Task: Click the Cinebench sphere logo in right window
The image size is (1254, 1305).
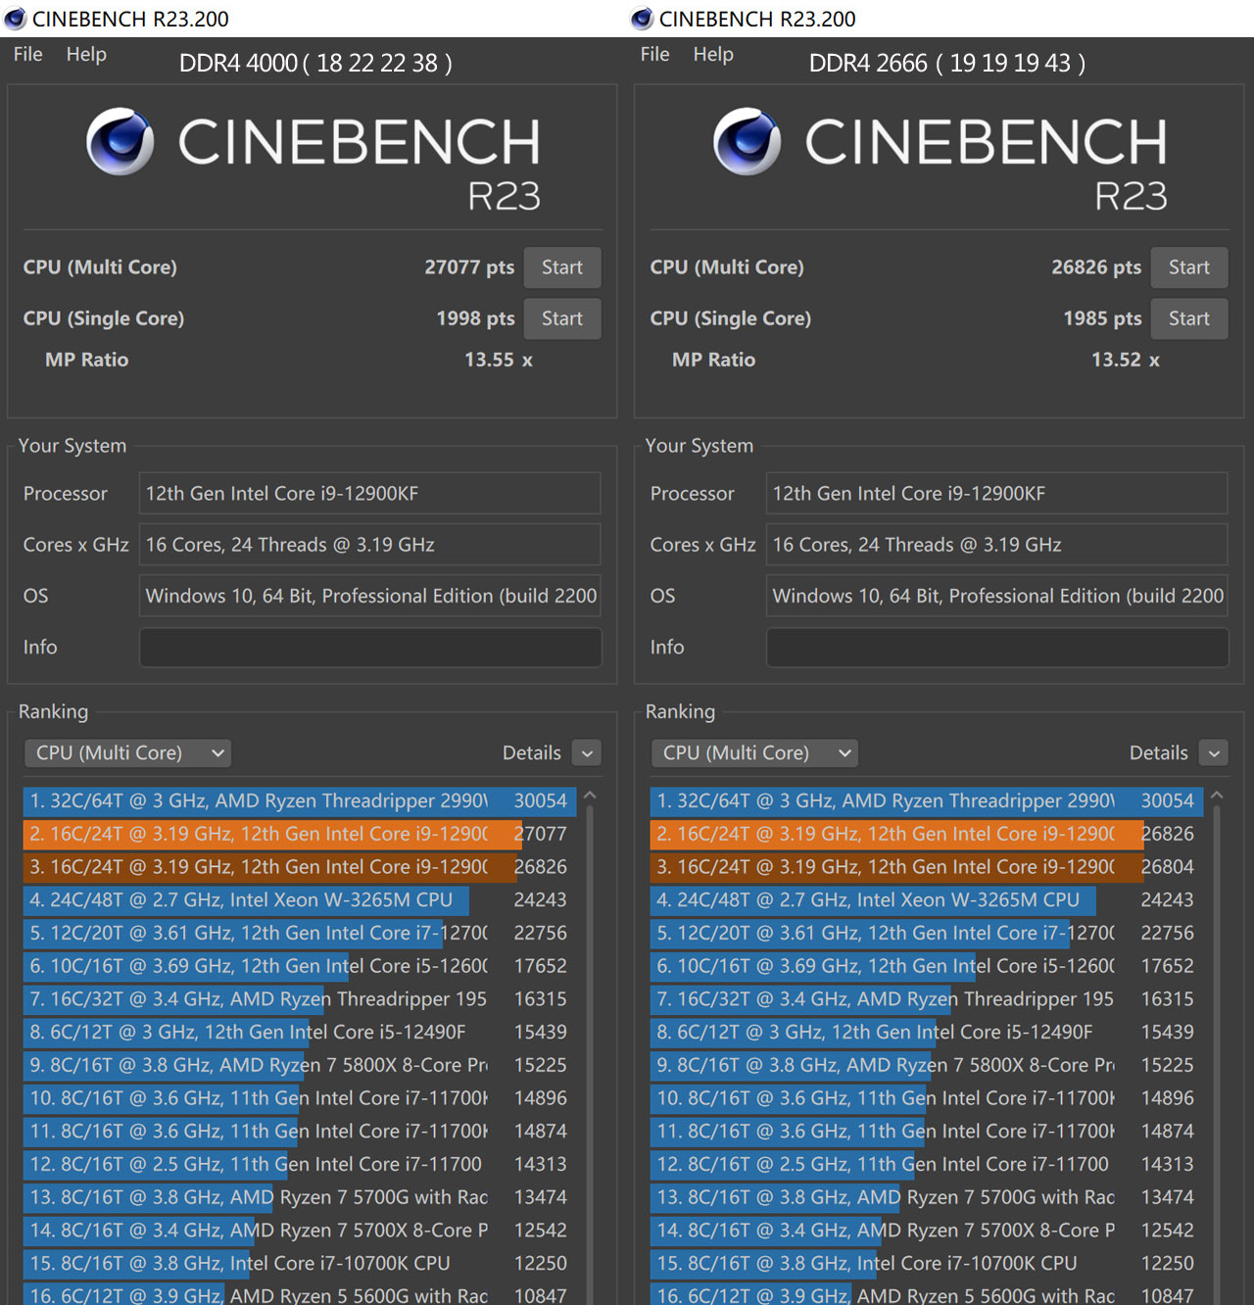Action: click(747, 142)
